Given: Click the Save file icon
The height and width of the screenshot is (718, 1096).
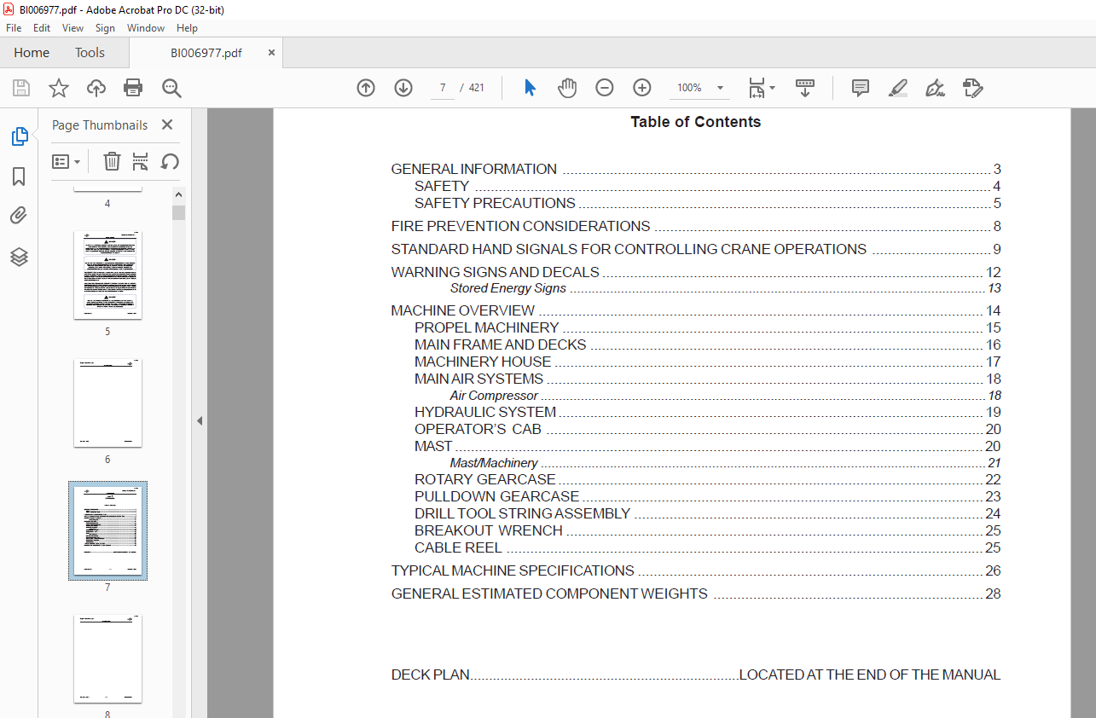Looking at the screenshot, I should pyautogui.click(x=21, y=88).
